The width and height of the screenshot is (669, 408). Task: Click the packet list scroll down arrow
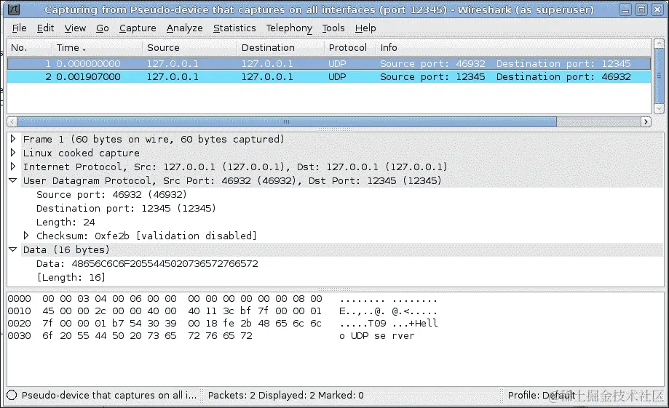(x=659, y=109)
